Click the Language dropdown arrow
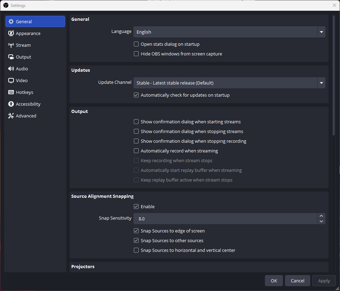Screen dimensions: 340x291 [x=321, y=32]
